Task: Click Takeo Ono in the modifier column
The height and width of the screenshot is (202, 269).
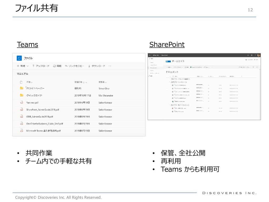Action: click(104, 88)
